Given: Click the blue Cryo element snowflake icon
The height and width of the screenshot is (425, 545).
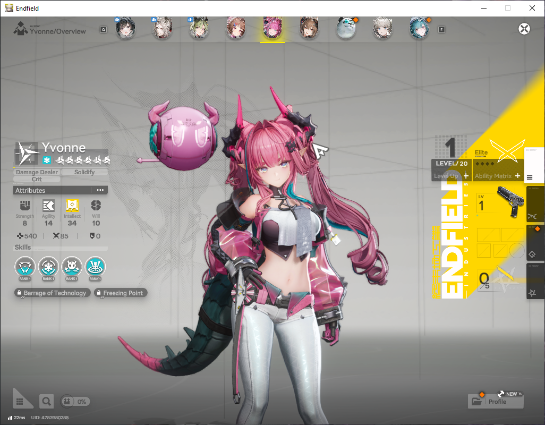Looking at the screenshot, I should click(x=47, y=160).
